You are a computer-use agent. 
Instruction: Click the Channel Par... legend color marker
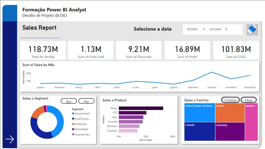[x=73, y=135]
